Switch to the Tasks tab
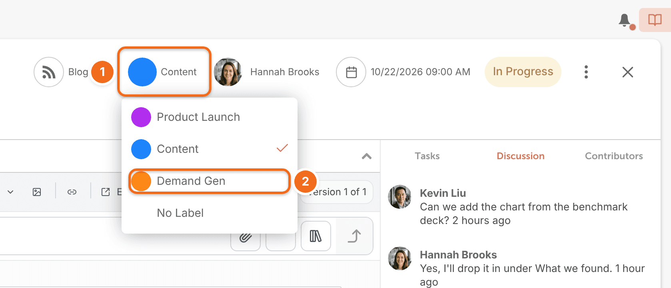 click(427, 156)
